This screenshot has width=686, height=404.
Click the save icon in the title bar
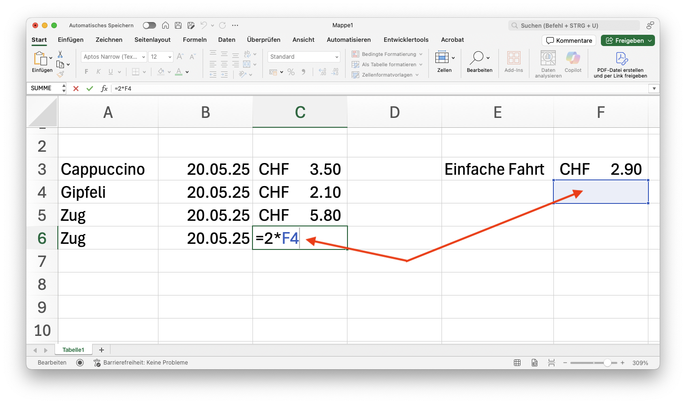click(178, 25)
